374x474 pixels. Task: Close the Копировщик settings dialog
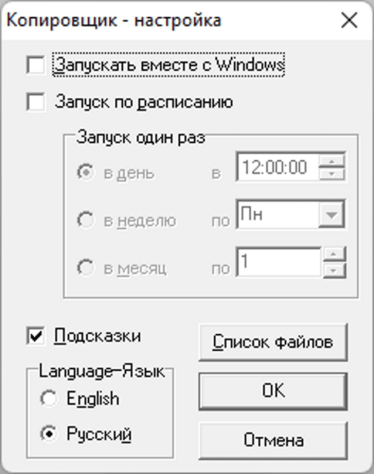pyautogui.click(x=349, y=21)
